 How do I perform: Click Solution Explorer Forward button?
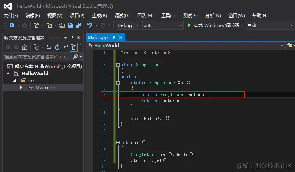click(16, 47)
